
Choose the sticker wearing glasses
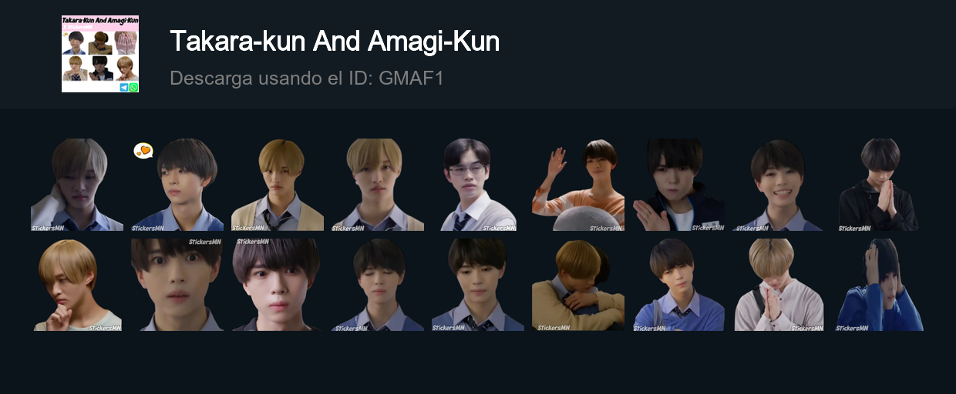pos(478,185)
